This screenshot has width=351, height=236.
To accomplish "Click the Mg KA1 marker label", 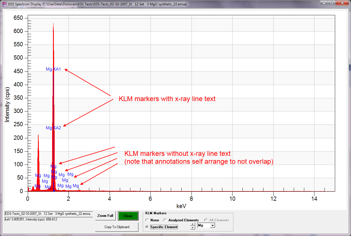I will (x=54, y=69).
